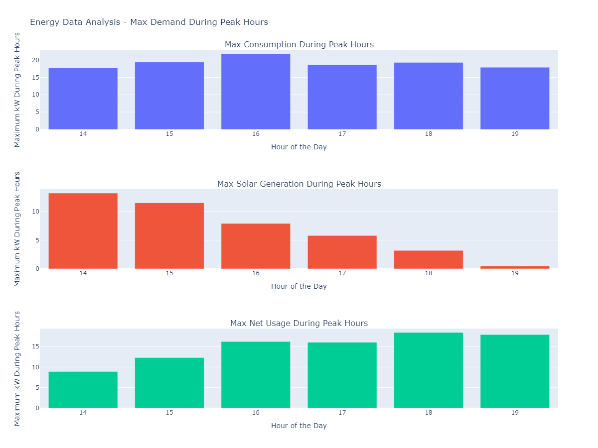Viewport: 598px width, 448px height.
Task: Click the red solar bar at hour 16
Action: [256, 246]
